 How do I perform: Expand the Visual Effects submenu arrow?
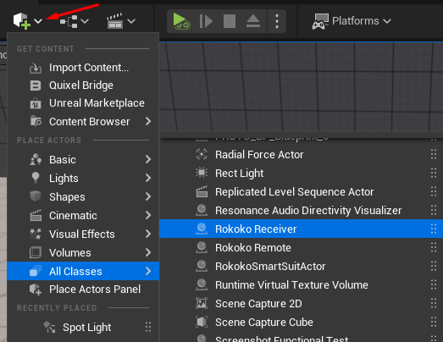click(148, 234)
